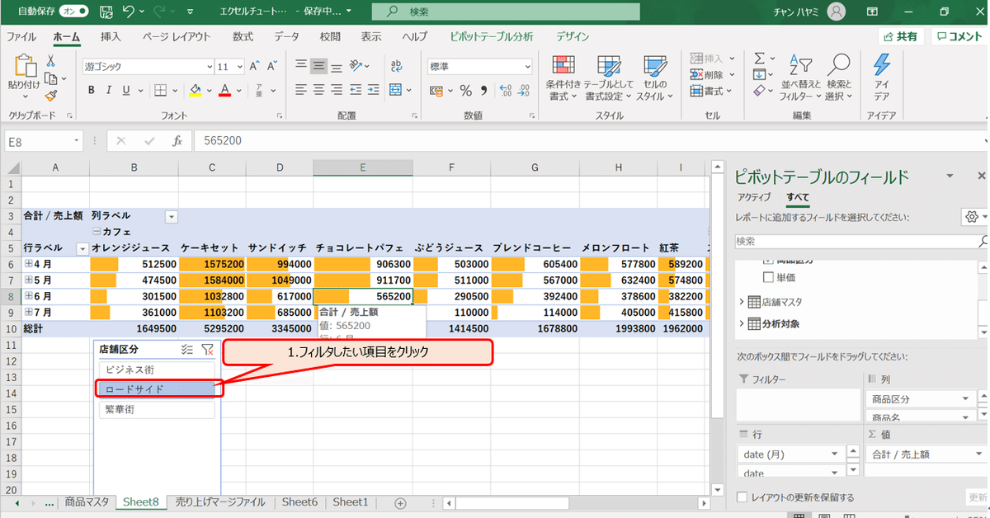
Task: Click the 共有 share button
Action: 900,37
